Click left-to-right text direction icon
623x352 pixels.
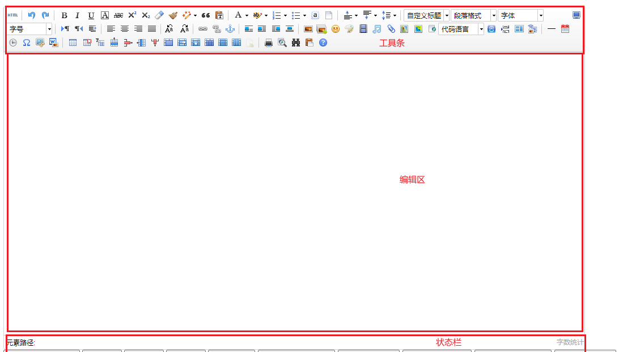click(65, 29)
